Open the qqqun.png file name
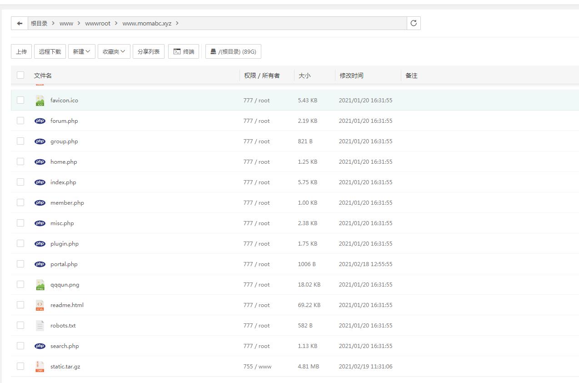 pyautogui.click(x=65, y=285)
